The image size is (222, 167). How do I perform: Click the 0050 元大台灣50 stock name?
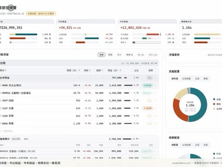coord(12,85)
